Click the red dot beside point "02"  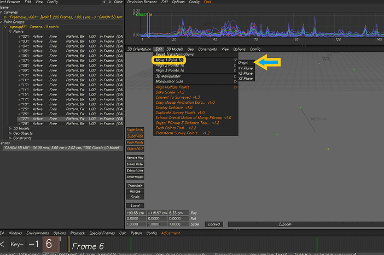[19, 37]
